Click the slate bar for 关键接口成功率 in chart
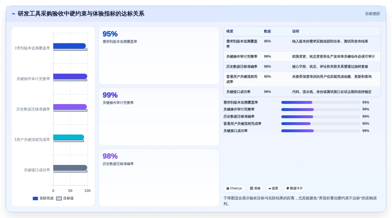392x218 pixels. [x=70, y=168]
